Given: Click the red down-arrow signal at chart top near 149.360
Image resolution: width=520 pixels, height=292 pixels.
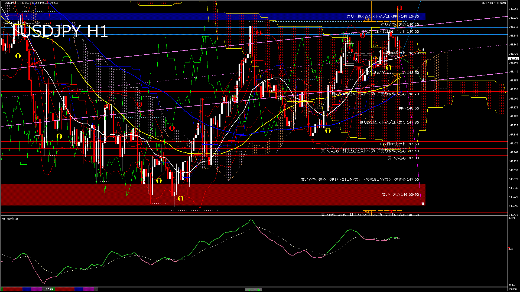Looking at the screenshot, I should tap(399, 8).
